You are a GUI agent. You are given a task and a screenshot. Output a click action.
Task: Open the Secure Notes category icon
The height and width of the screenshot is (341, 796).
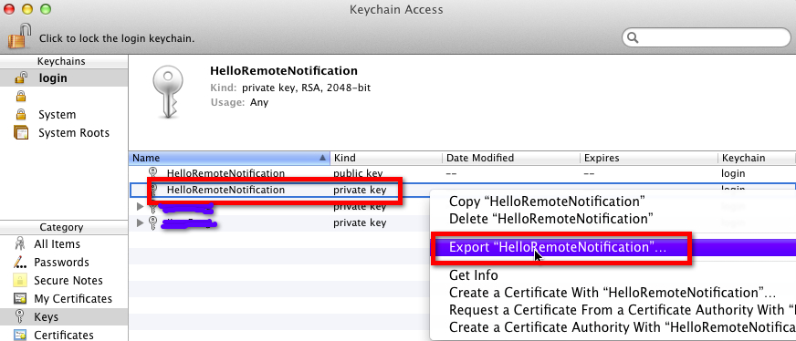pyautogui.click(x=20, y=280)
